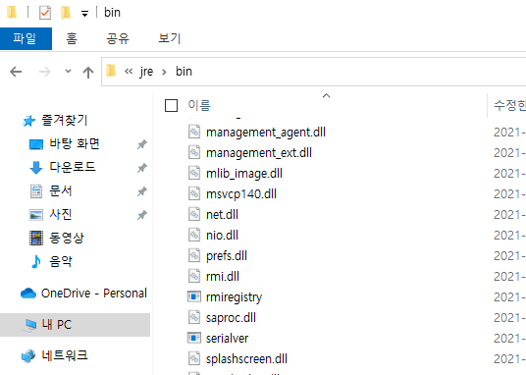Click the pin icon next to 다운로드
Screen dimensions: 526x375
click(x=142, y=168)
